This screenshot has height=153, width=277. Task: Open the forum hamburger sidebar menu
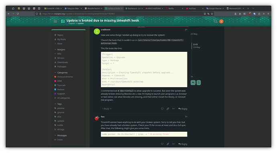point(55,21)
